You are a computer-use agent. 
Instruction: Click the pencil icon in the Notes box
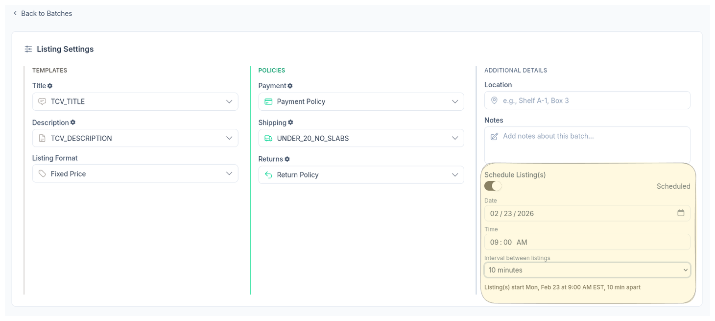click(x=494, y=136)
